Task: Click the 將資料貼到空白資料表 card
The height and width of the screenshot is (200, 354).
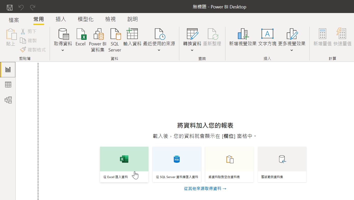Action: click(229, 164)
